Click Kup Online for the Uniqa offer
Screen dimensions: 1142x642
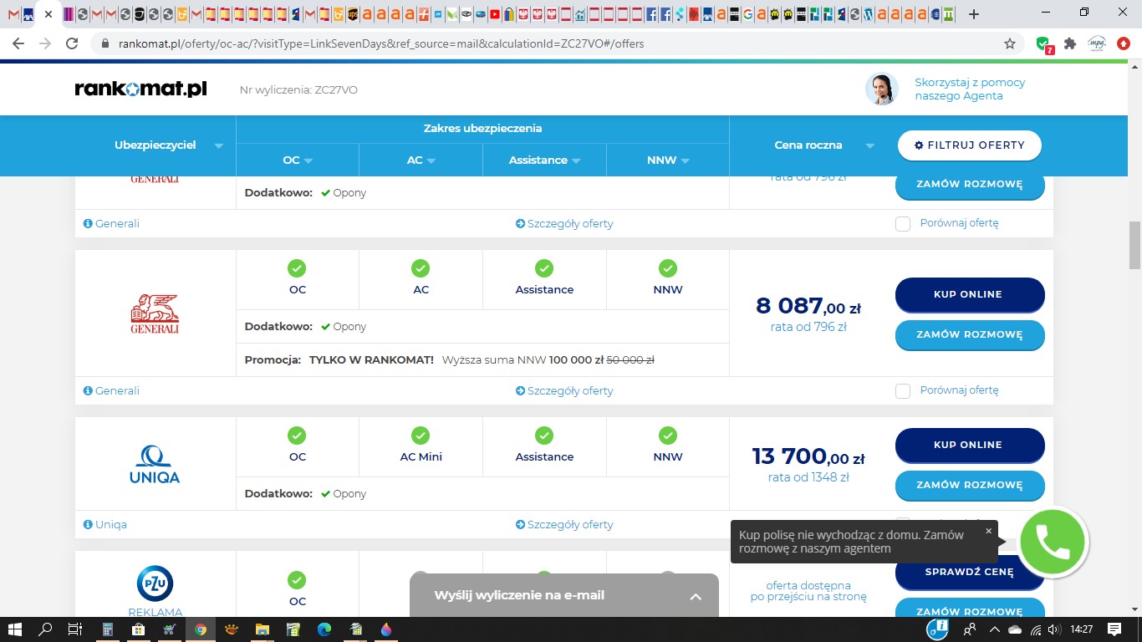969,445
